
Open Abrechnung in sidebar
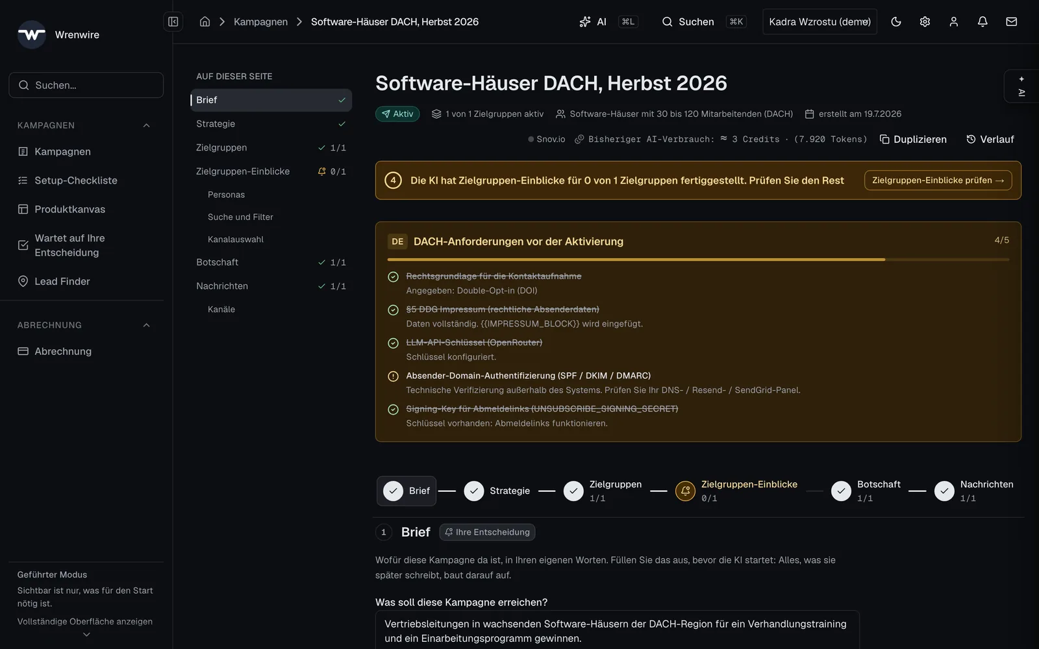tap(86, 351)
